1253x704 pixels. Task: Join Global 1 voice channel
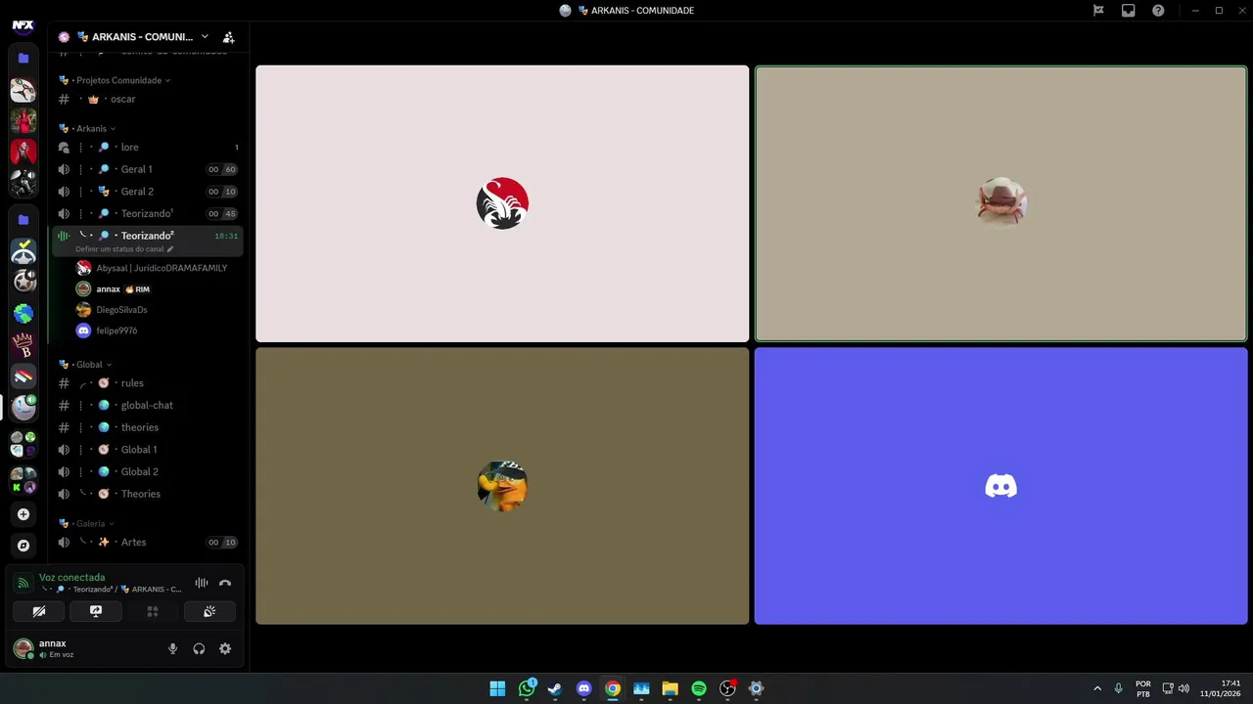[x=147, y=450]
